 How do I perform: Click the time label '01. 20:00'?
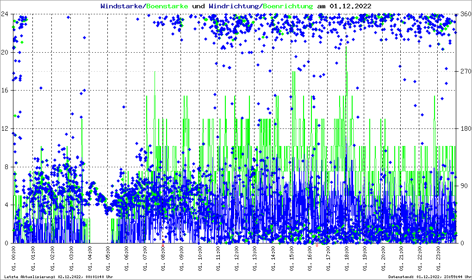click(384, 258)
